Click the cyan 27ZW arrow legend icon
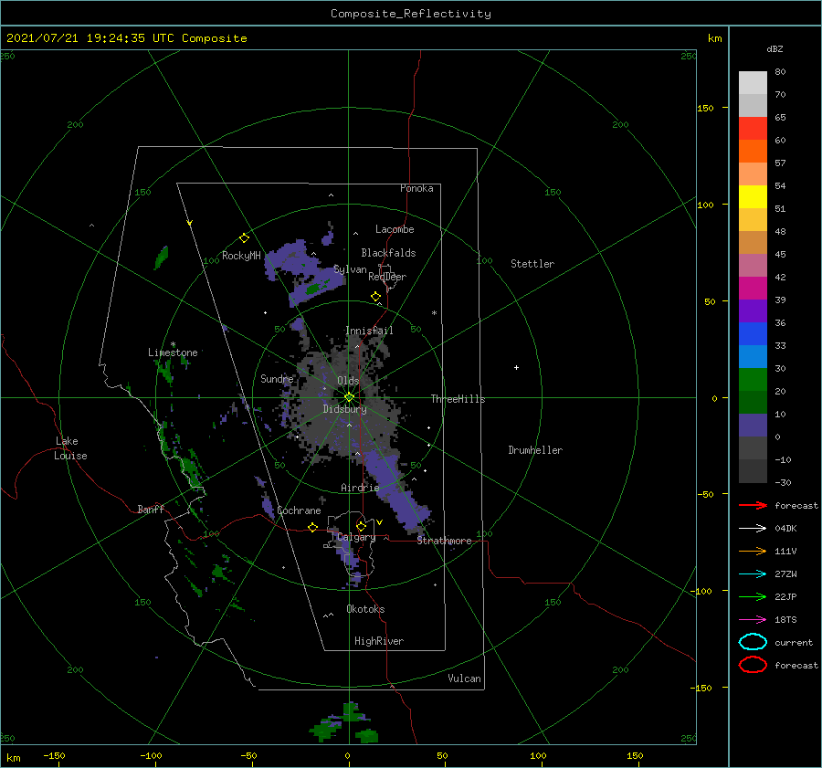 click(x=753, y=573)
